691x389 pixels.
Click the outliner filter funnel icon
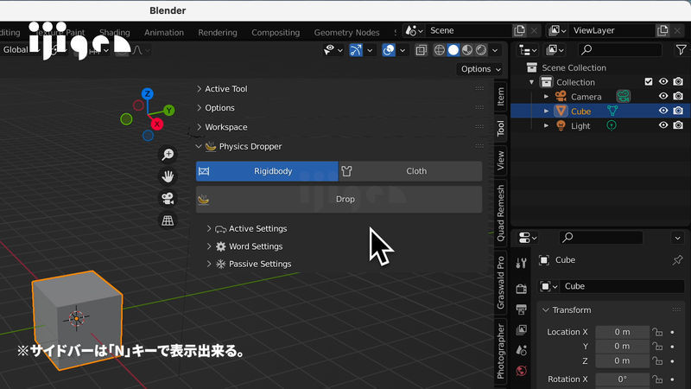tap(681, 50)
